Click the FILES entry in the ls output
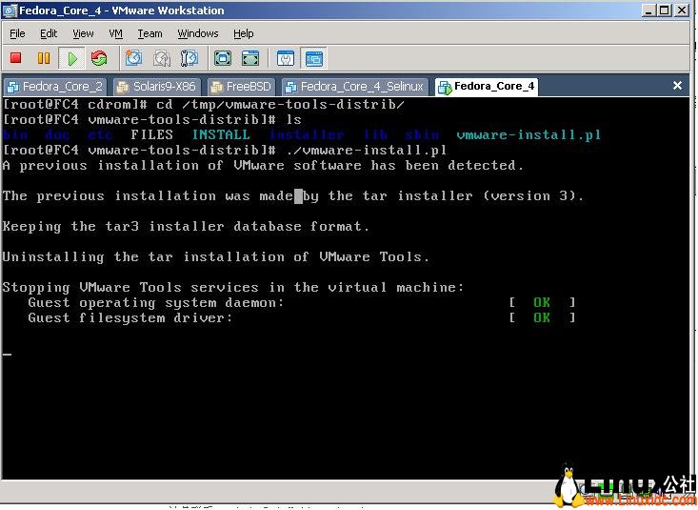Viewport: 698px width, 510px height. (x=151, y=134)
